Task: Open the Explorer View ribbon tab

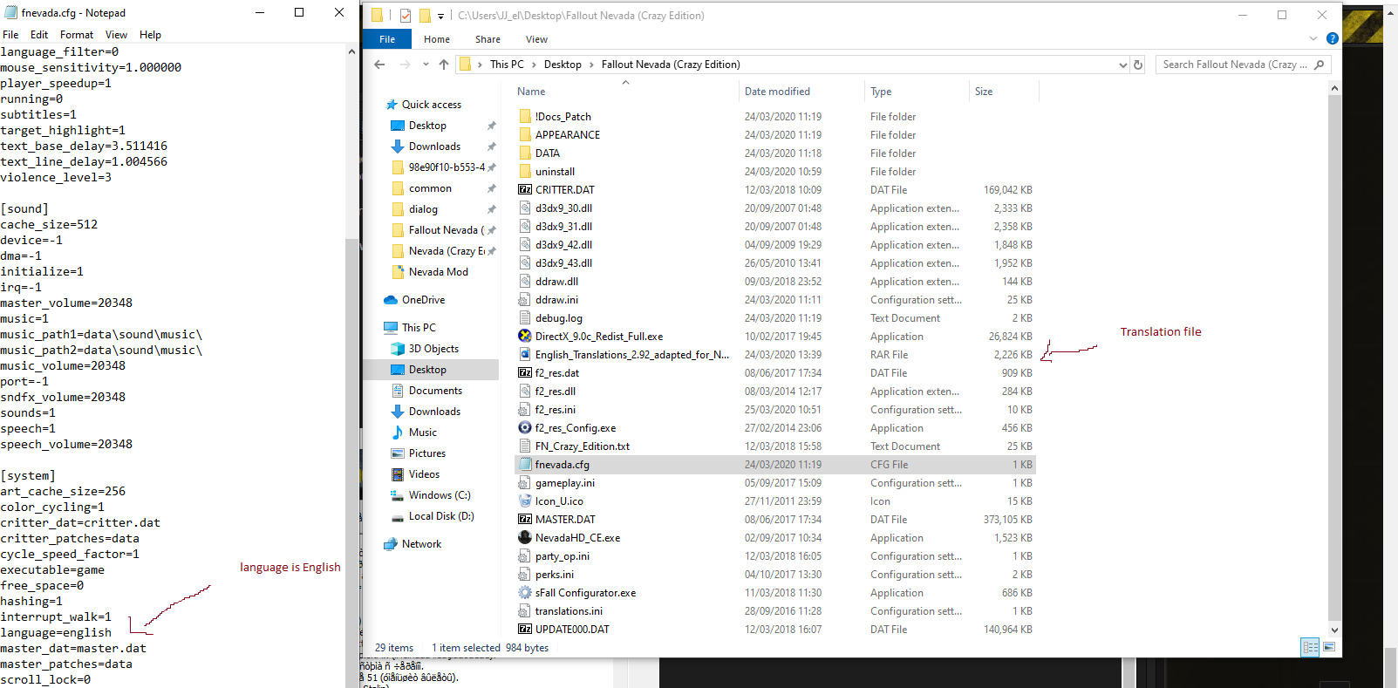Action: tap(536, 39)
